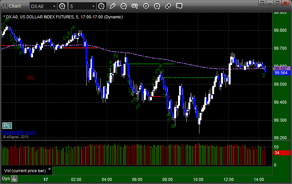Select the Vol (current price bar) tab
Viewport: 292px width, 184px height.
pyautogui.click(x=25, y=171)
